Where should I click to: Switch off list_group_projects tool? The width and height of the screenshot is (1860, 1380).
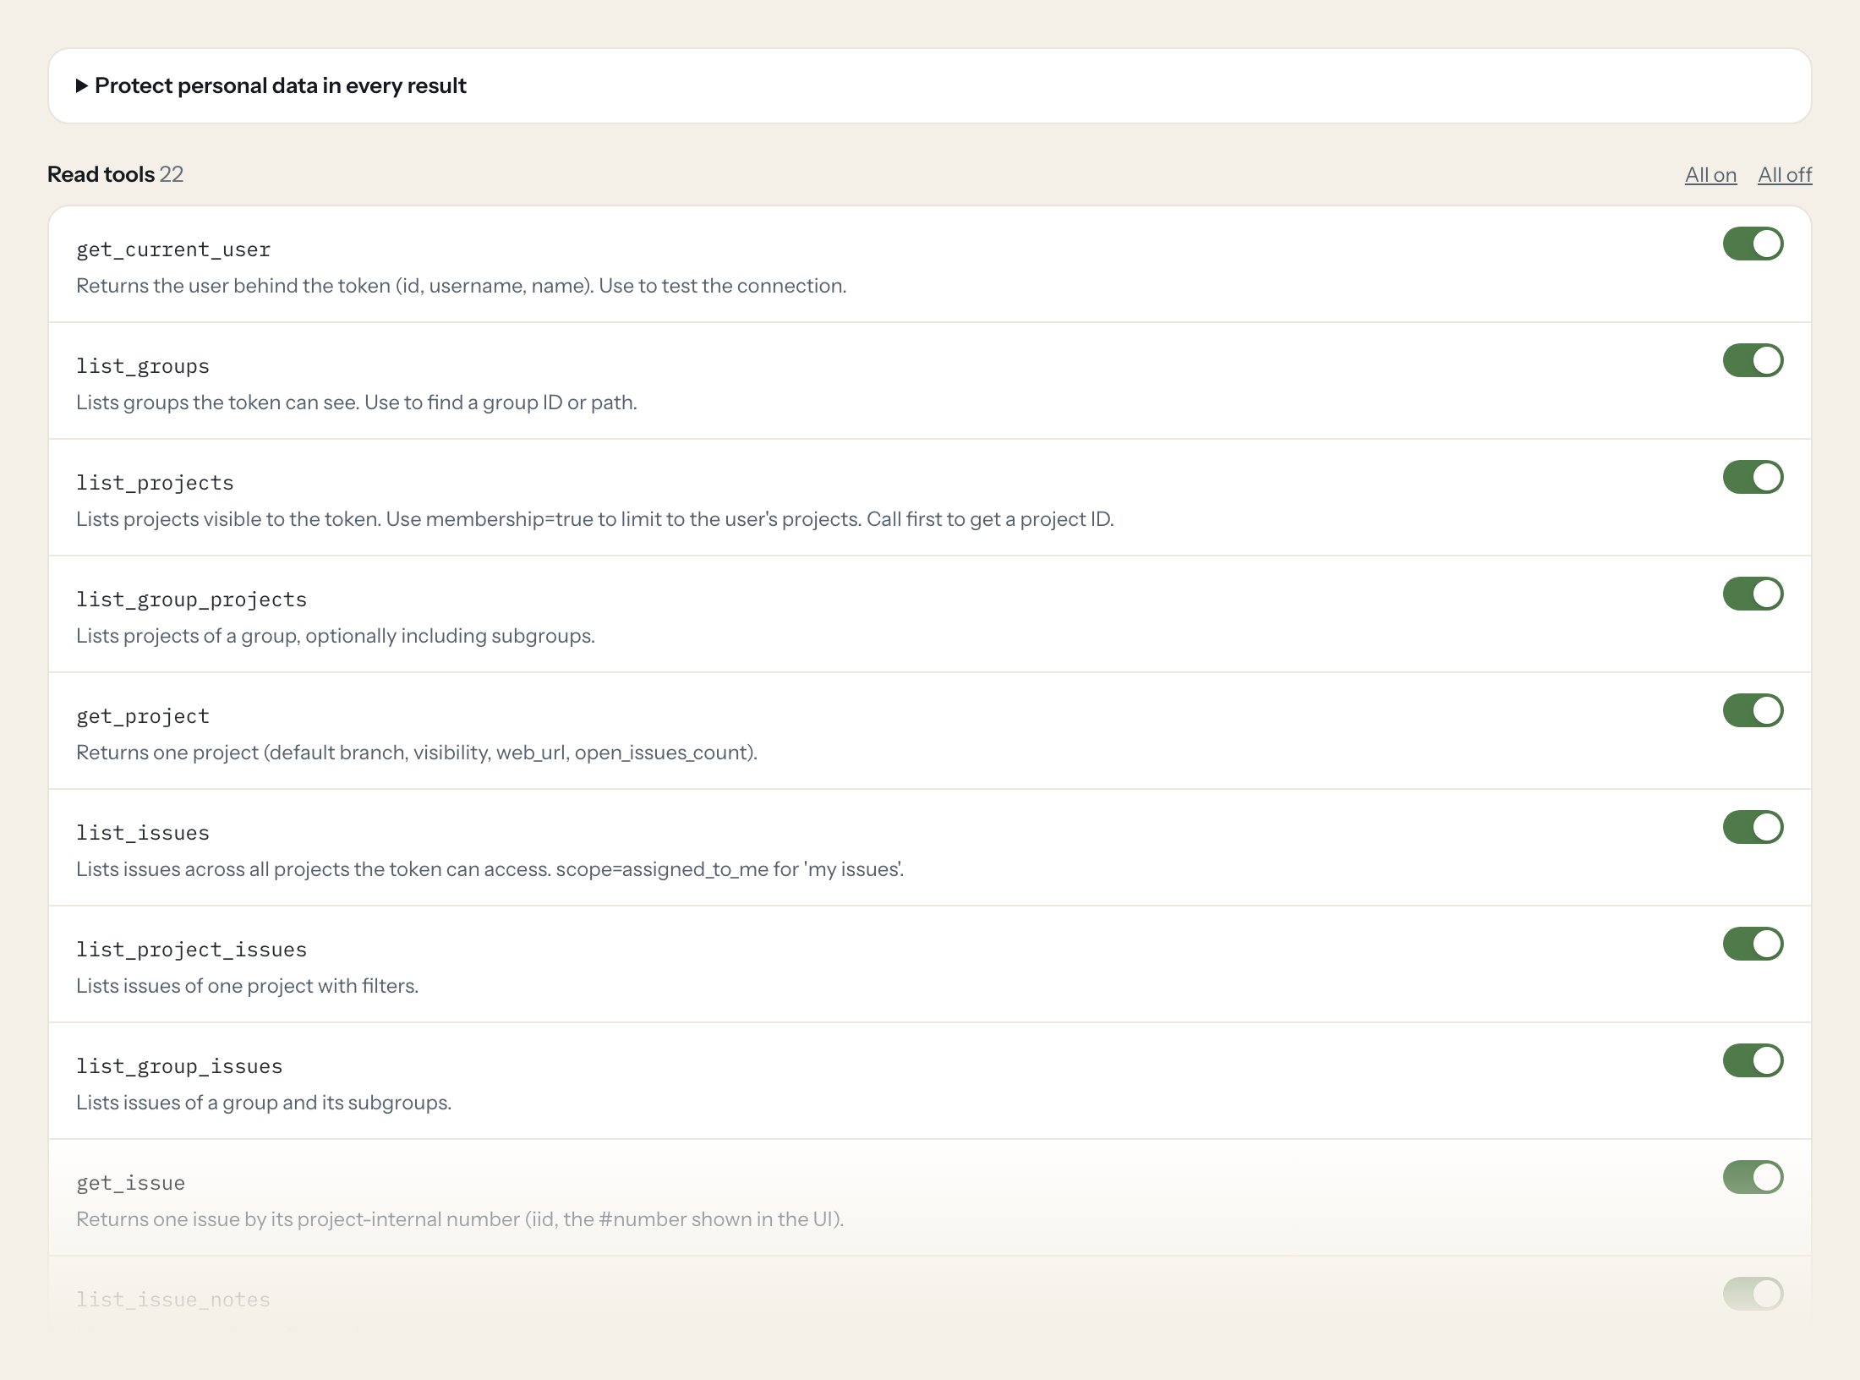1753,594
